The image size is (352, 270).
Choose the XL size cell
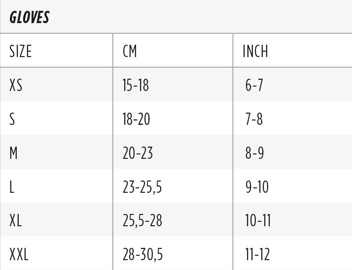(15, 220)
